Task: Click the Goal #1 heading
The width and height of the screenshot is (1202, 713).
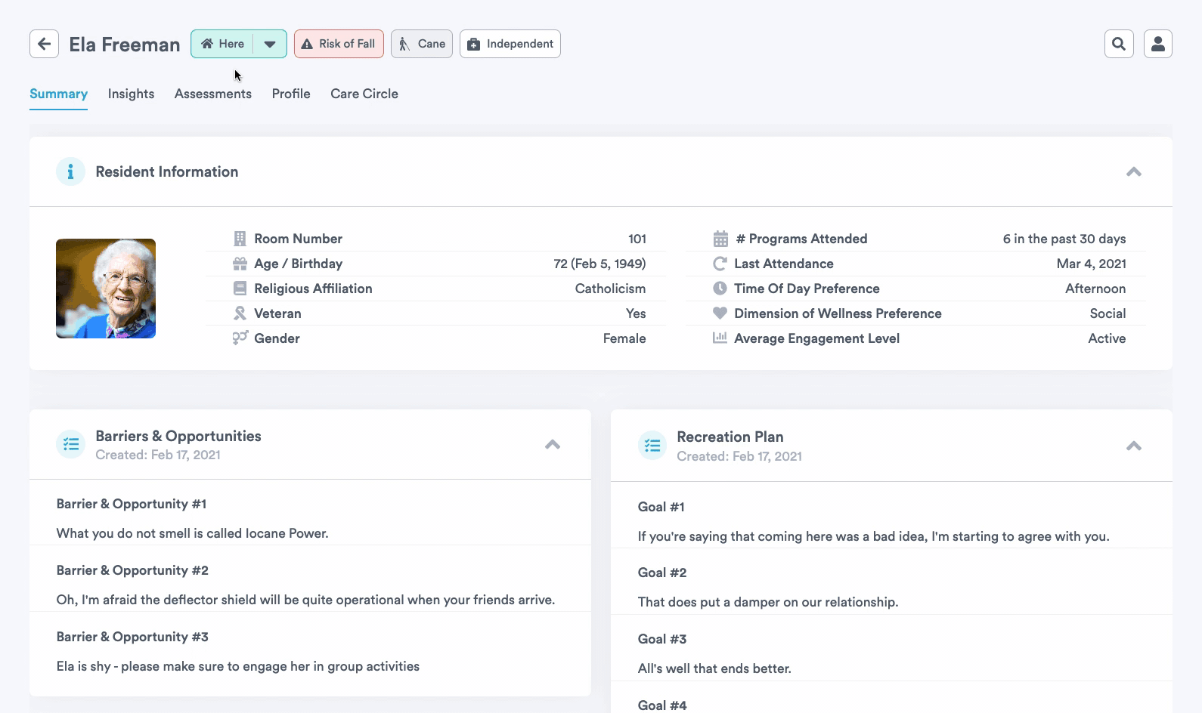Action: click(661, 507)
